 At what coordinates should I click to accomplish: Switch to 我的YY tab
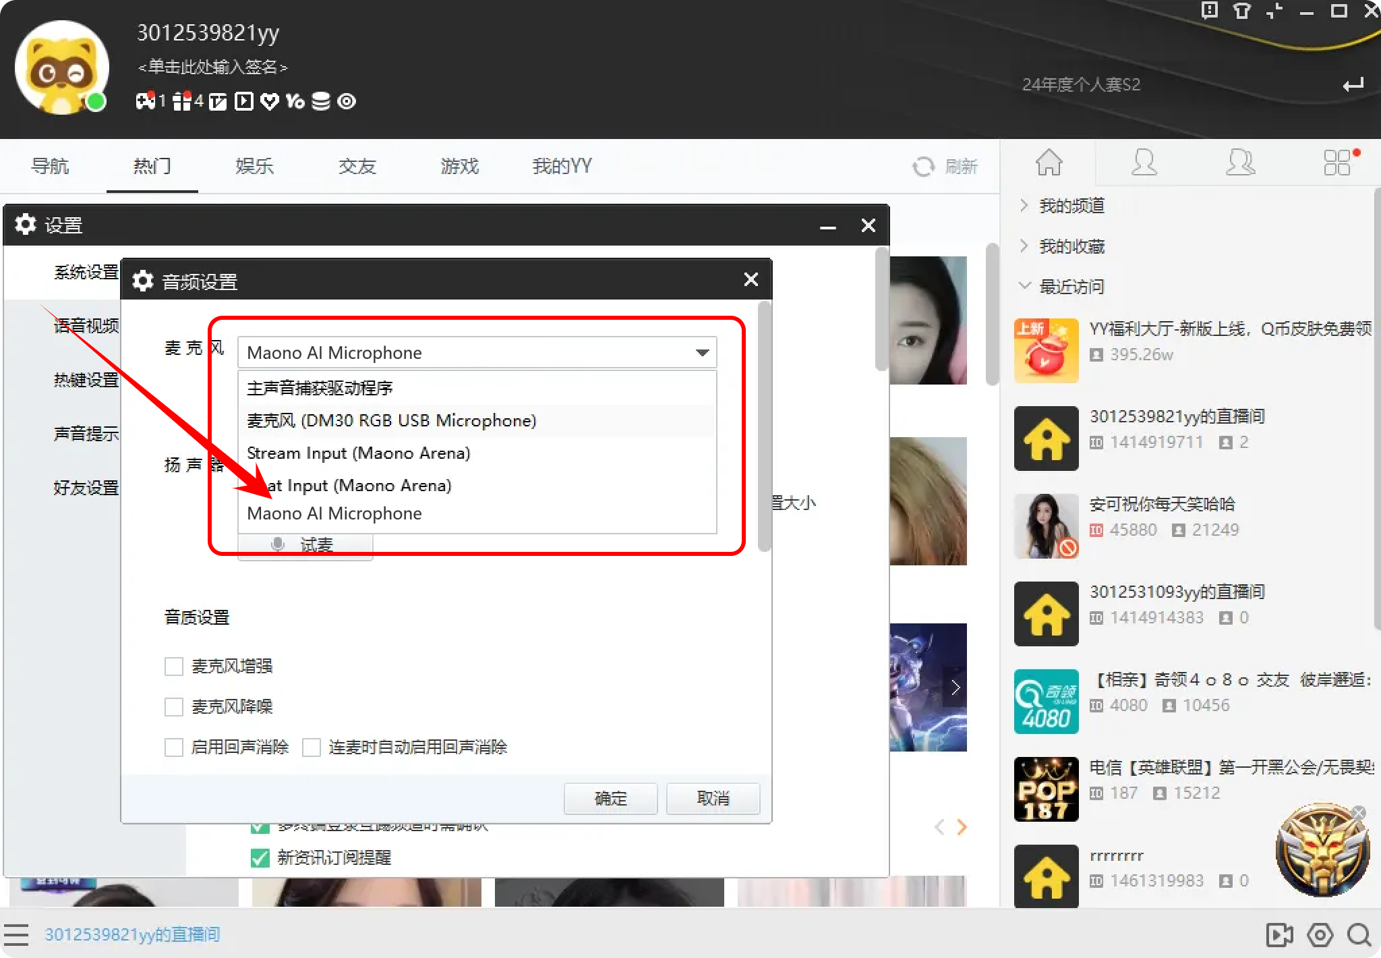pos(562,166)
